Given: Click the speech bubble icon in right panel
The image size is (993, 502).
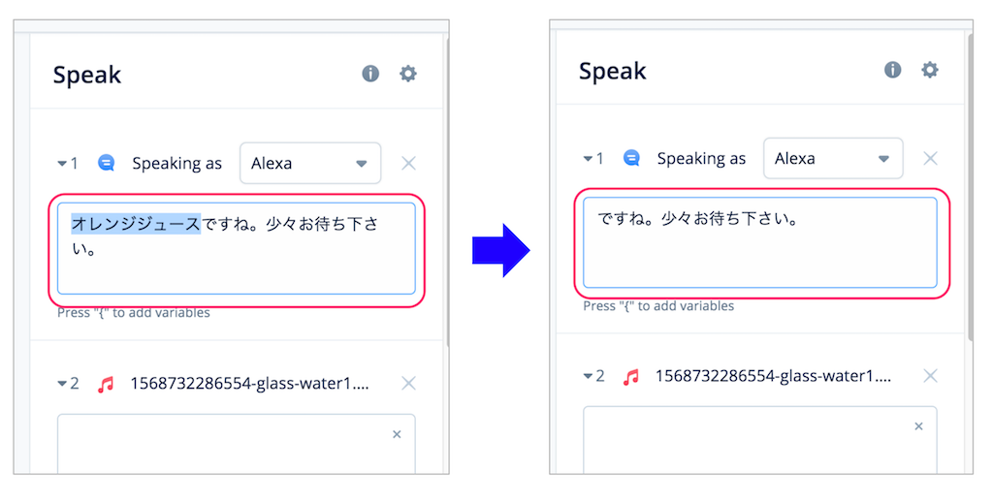Looking at the screenshot, I should pyautogui.click(x=631, y=158).
